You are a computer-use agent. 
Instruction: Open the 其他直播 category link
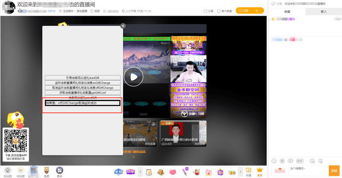tap(82, 11)
